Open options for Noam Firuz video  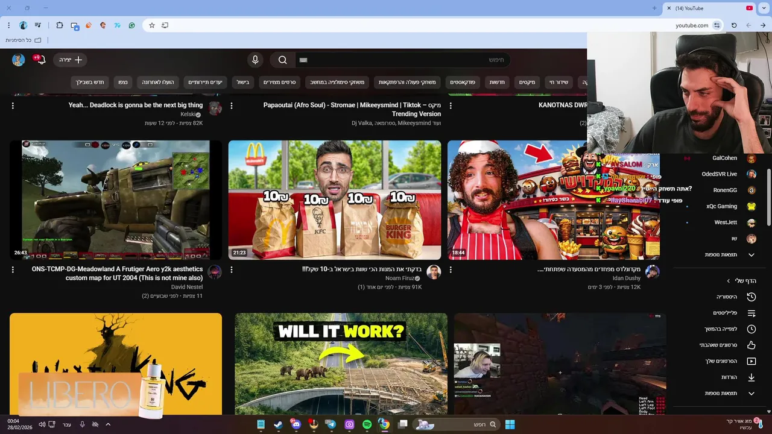point(232,270)
